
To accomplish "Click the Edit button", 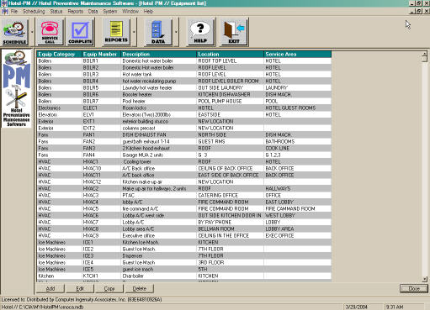I will pos(80,289).
